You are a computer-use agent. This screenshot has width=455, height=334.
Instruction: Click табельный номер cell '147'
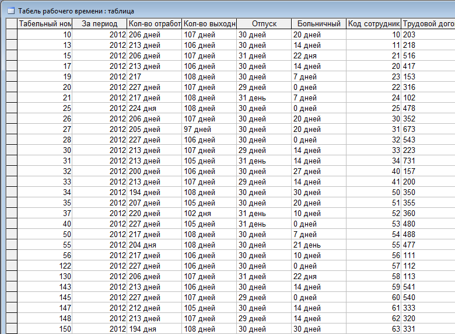coord(45,308)
